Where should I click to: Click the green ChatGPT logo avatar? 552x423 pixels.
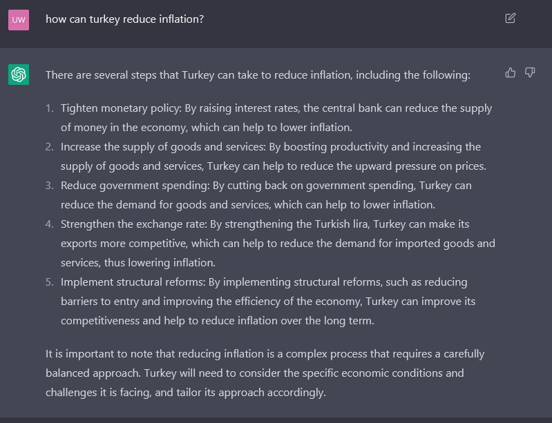[19, 75]
